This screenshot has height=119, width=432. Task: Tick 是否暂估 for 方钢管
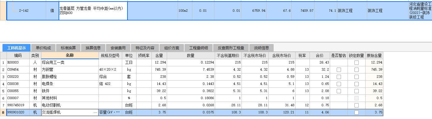(339, 69)
